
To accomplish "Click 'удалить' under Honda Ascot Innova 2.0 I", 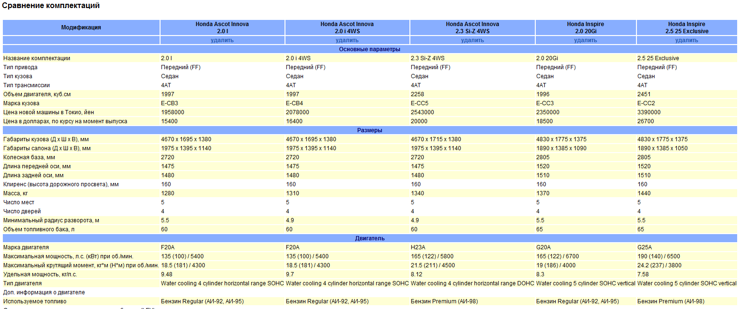I will pos(222,40).
